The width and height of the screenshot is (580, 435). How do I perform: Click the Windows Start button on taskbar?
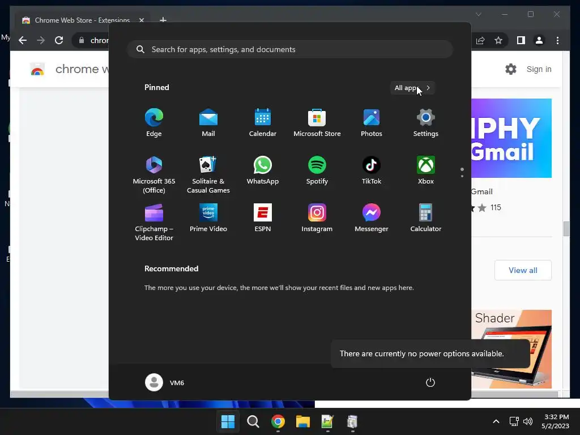228,421
